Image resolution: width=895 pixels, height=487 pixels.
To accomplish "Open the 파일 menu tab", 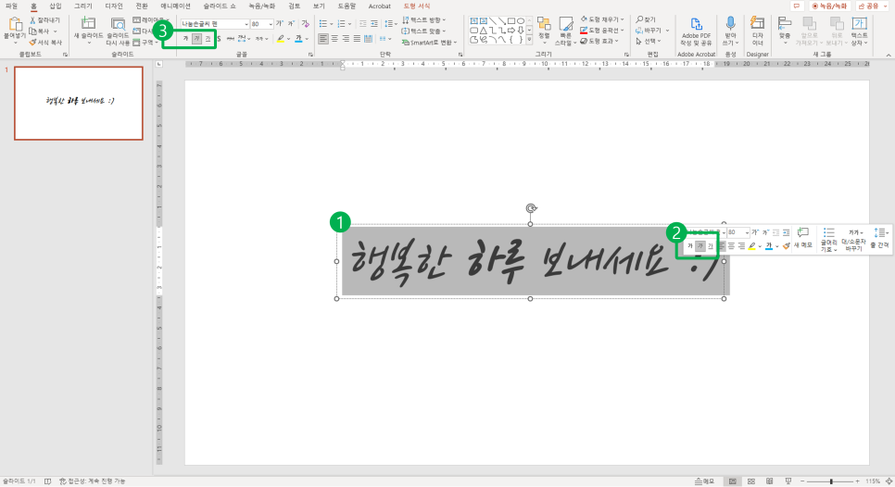I will click(x=11, y=6).
